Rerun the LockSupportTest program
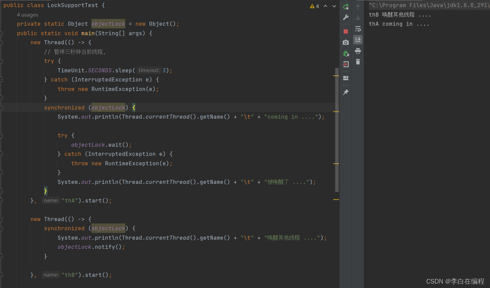490x288 pixels. pyautogui.click(x=346, y=6)
